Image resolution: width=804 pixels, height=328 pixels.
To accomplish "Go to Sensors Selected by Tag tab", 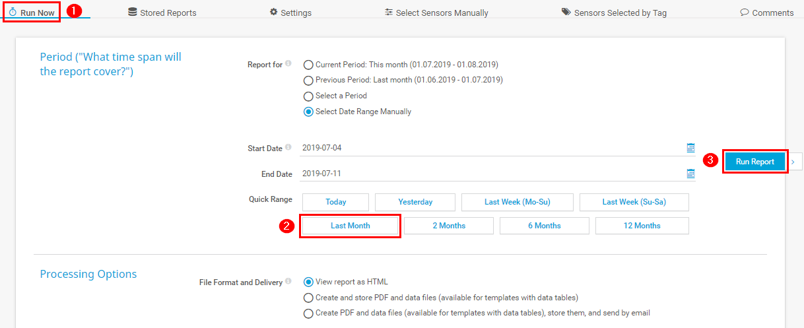I will 614,13.
